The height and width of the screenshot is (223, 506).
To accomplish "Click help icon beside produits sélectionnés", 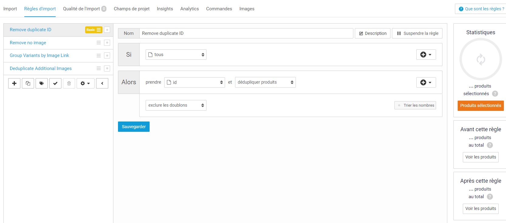I will (x=495, y=94).
